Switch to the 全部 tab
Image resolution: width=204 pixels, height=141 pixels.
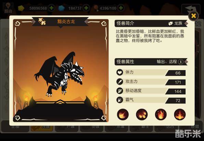tap(15, 127)
